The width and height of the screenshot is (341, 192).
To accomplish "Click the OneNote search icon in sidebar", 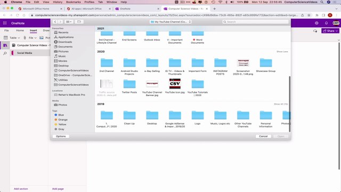I will tap(5, 53).
